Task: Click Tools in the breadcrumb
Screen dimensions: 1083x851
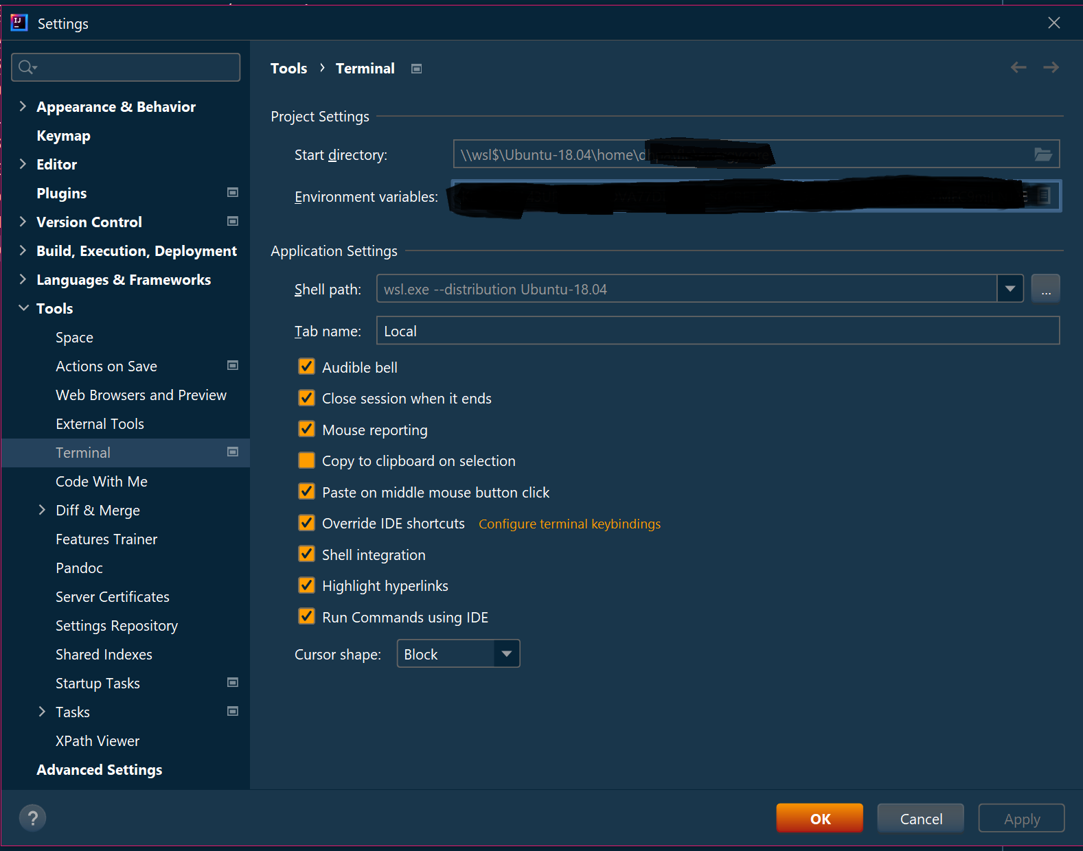Action: pyautogui.click(x=288, y=69)
